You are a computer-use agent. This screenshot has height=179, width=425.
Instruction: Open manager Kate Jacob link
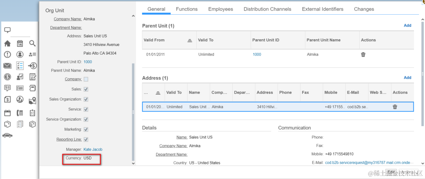tap(93, 150)
